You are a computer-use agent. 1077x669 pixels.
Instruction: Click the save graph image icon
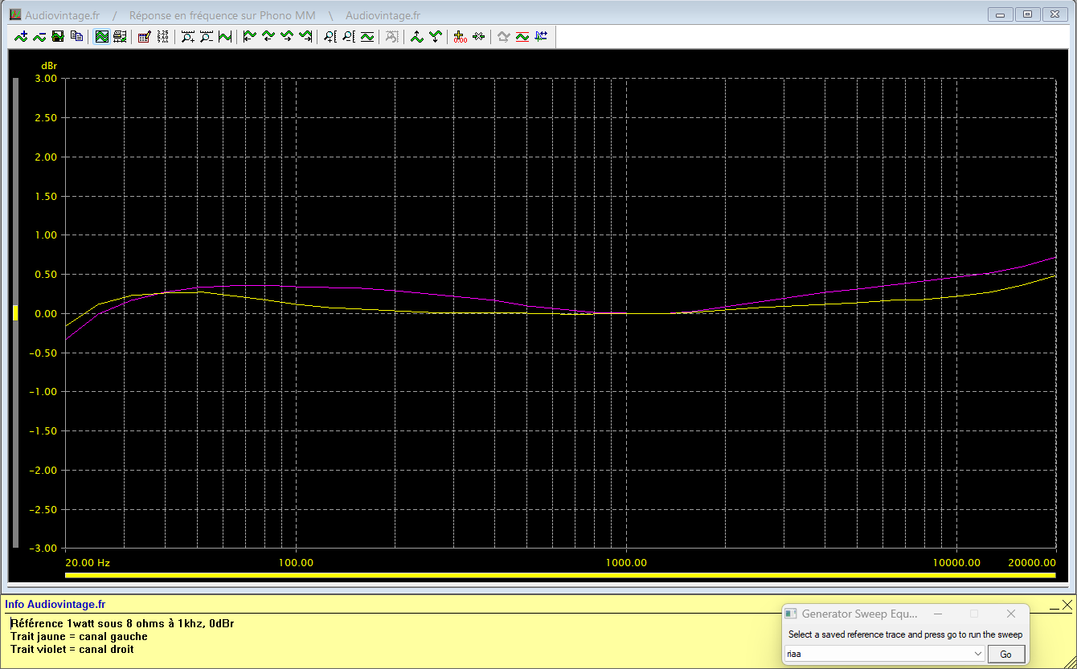click(58, 36)
